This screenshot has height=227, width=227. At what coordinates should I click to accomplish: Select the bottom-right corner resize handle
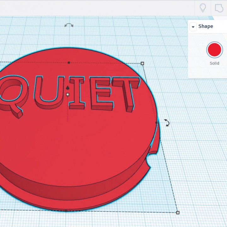pyautogui.click(x=178, y=212)
